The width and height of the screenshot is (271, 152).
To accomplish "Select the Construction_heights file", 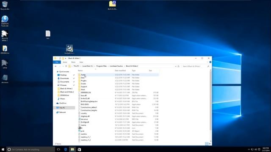I will [x=118, y=110].
